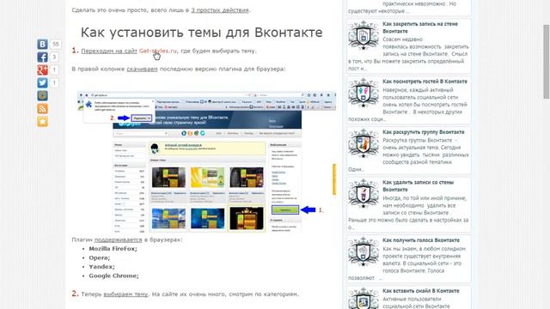Open the orange RSS feed icon
Screen dimensions: 550x309
coord(42,109)
